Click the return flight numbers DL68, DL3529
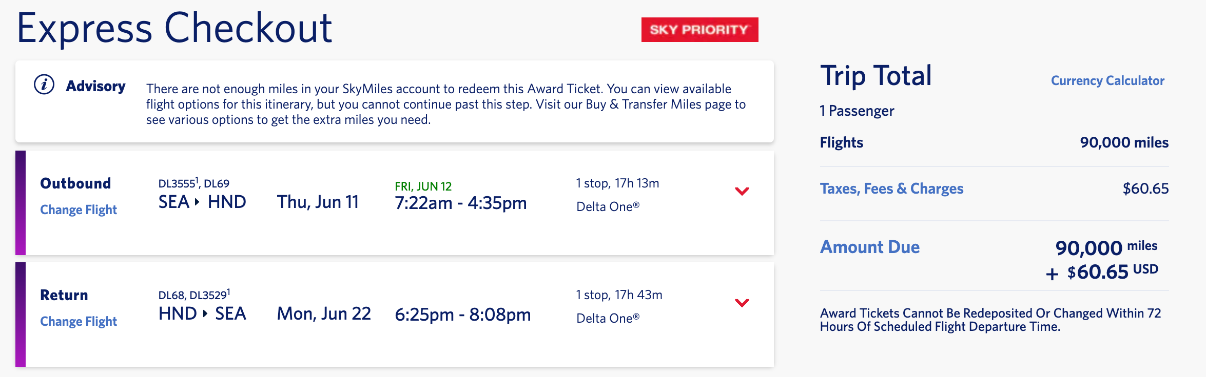Viewport: 1206px width, 377px height. point(194,295)
